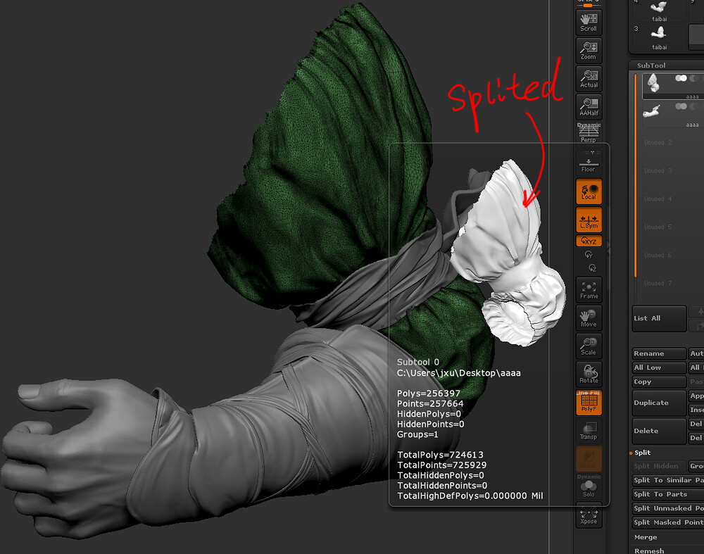The height and width of the screenshot is (554, 704).
Task: Click the Duplicate subtool button
Action: (x=659, y=403)
